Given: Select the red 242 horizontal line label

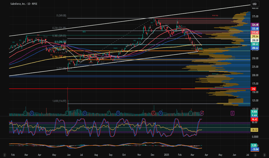Looking at the screenshot, I should tap(253, 89).
